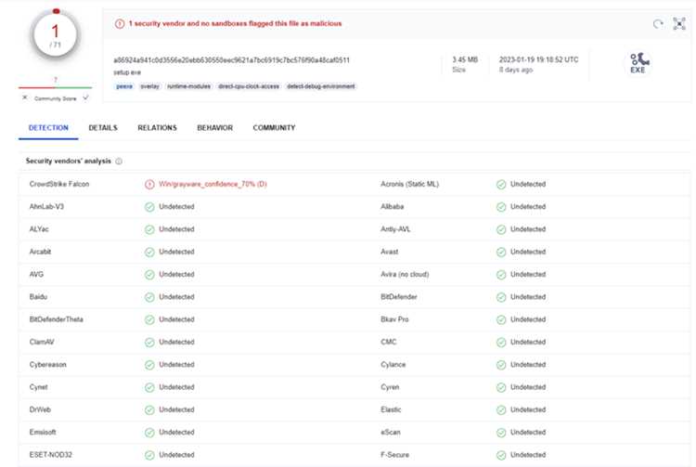Vote up with Community Score checkmark
Viewport: 696px width, 467px height.
click(85, 97)
